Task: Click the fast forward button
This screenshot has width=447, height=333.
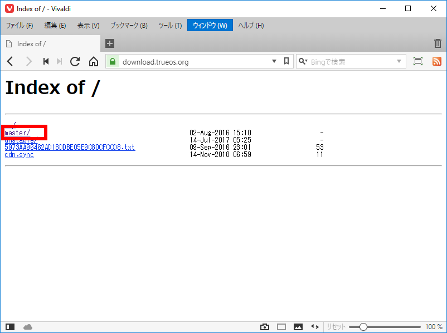Action: (59, 61)
